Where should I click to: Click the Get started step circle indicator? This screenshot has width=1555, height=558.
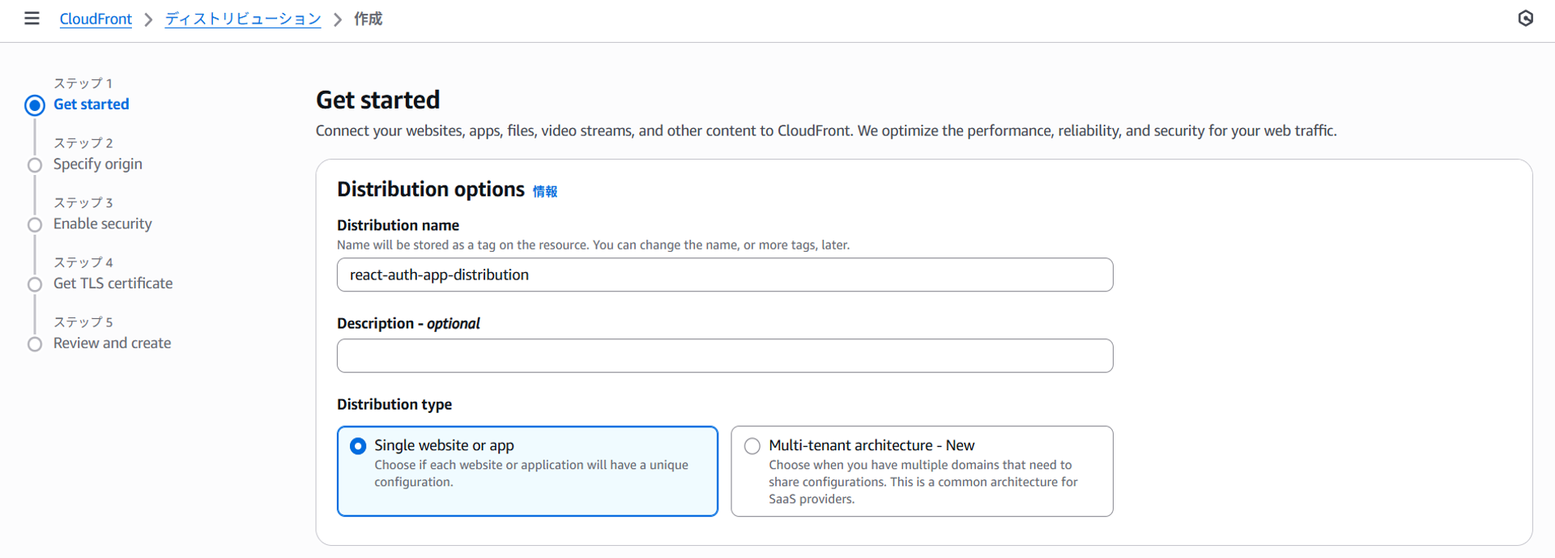tap(35, 105)
